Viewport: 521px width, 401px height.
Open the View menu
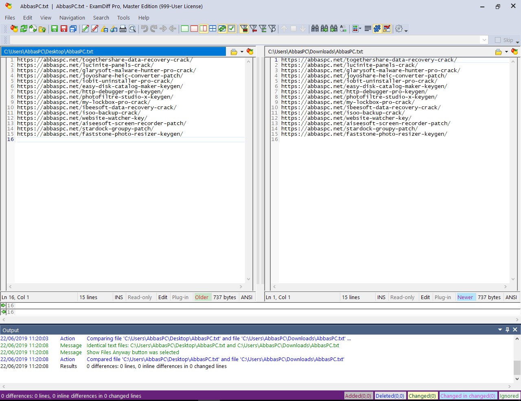(46, 18)
